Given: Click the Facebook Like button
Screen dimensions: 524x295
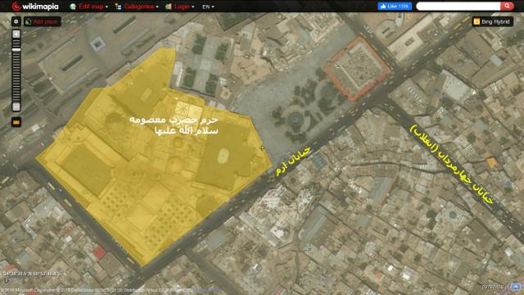Looking at the screenshot, I should pos(395,6).
